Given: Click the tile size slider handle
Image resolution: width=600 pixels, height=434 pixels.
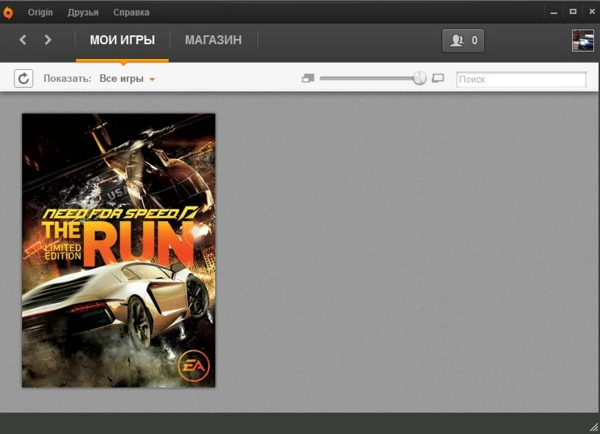Looking at the screenshot, I should click(x=419, y=78).
